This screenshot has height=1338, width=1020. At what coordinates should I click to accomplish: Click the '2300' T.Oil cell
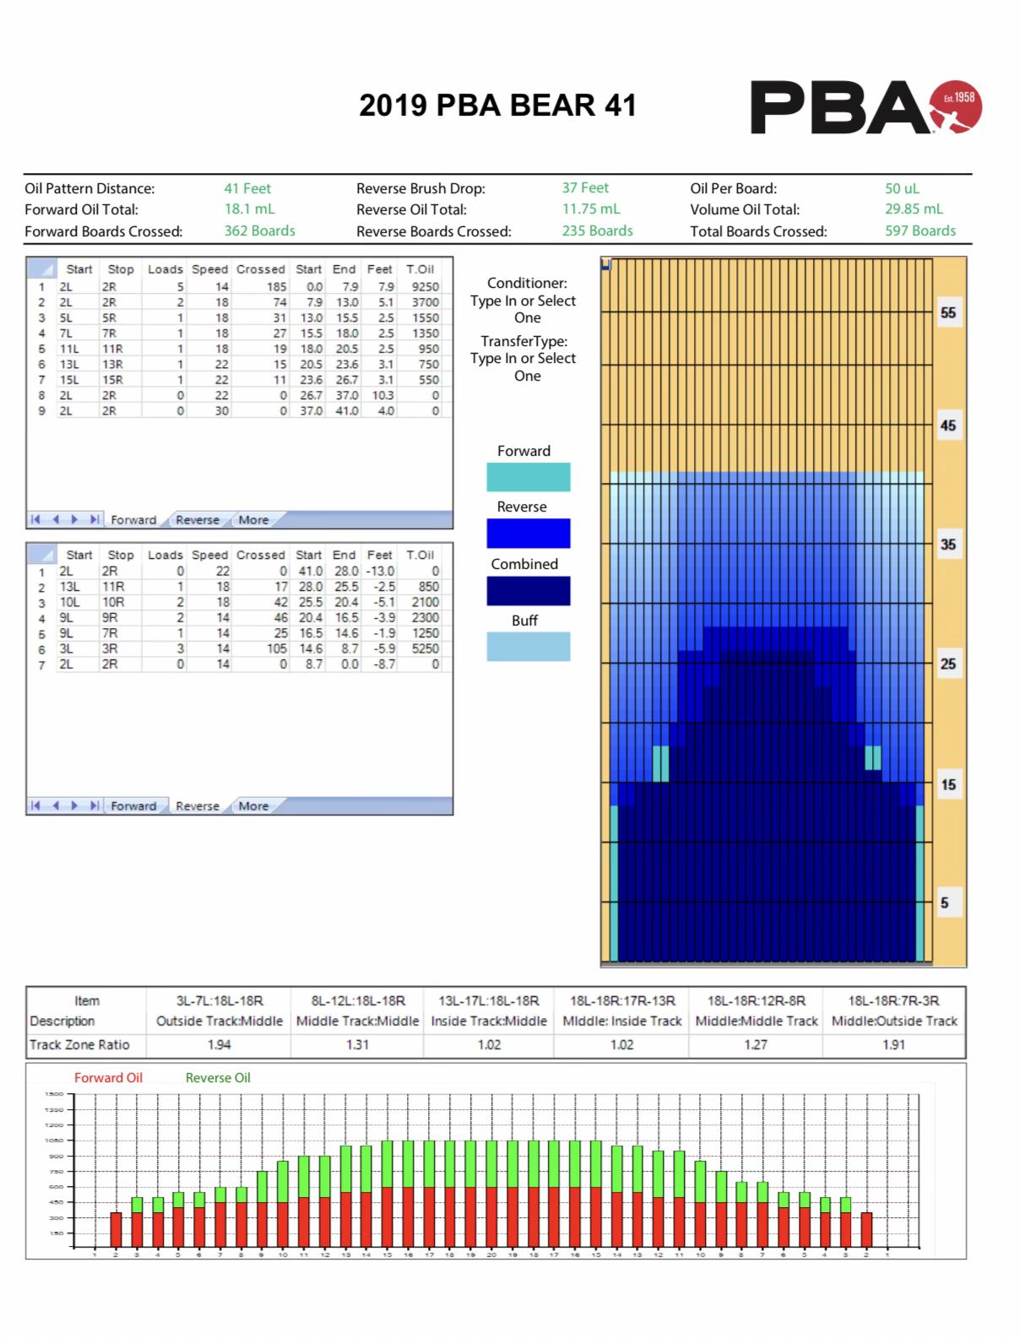(425, 618)
